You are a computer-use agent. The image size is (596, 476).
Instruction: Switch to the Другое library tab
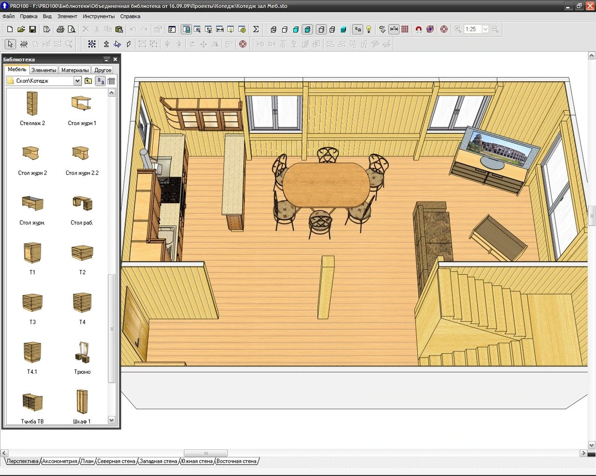pyautogui.click(x=103, y=70)
